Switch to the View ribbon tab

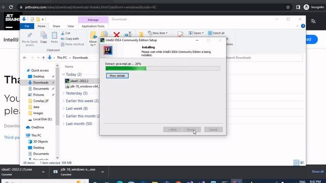click(70, 26)
